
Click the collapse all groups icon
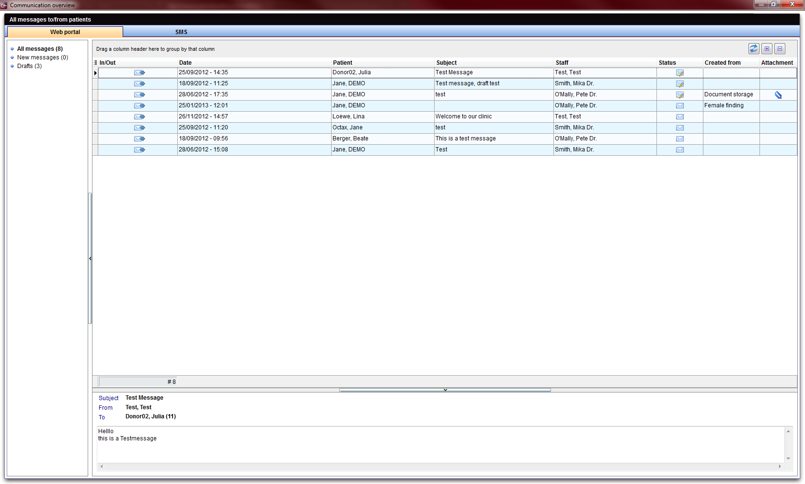(x=780, y=48)
